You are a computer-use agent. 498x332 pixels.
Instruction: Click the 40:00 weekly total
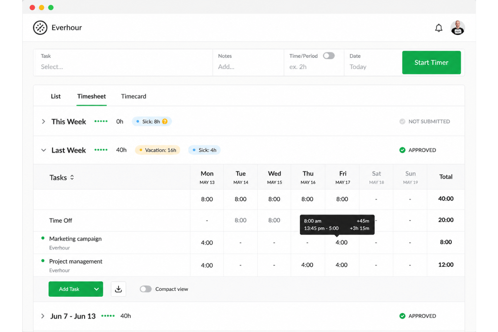coord(446,198)
